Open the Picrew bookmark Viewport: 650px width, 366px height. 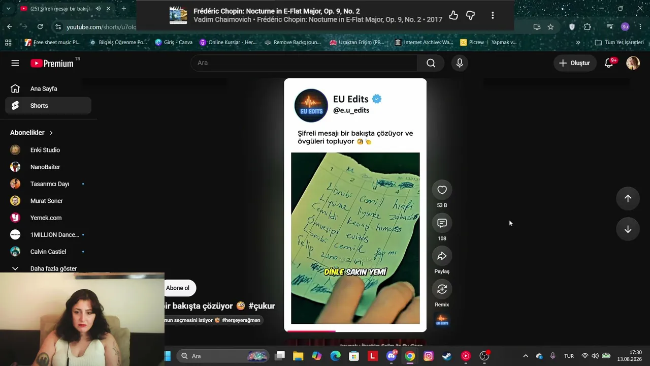pyautogui.click(x=472, y=42)
